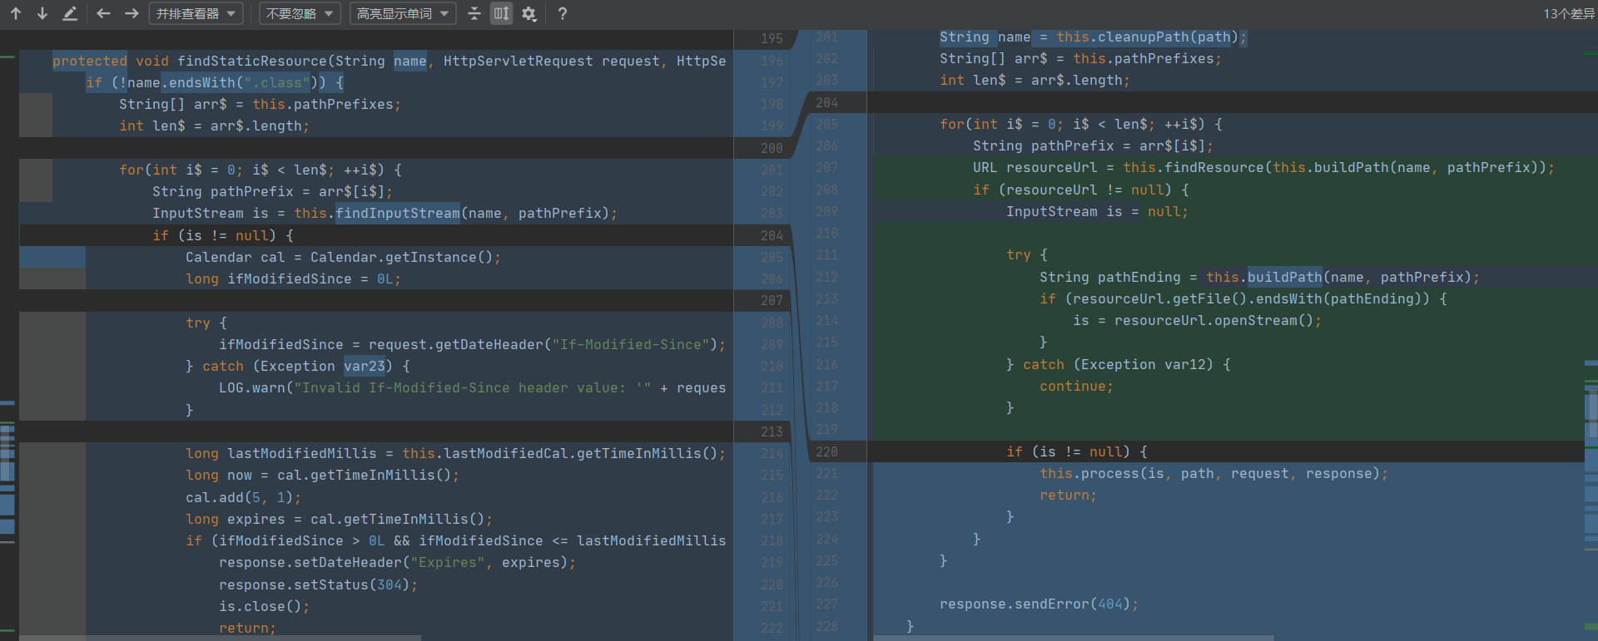Click 'InputStream is = null;' line
This screenshot has width=1598, height=641.
pyautogui.click(x=1097, y=211)
